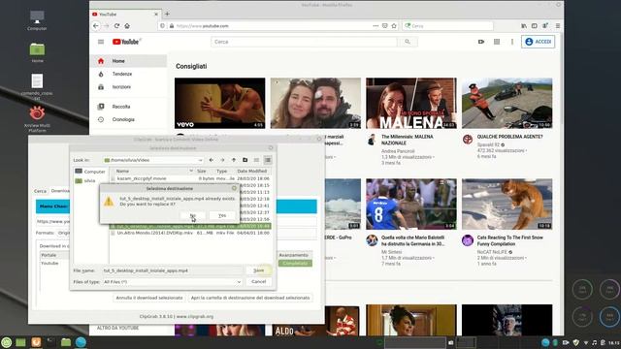Screen dimensions: 621x349
Task: Reload the page in Firefox
Action: tap(116, 26)
